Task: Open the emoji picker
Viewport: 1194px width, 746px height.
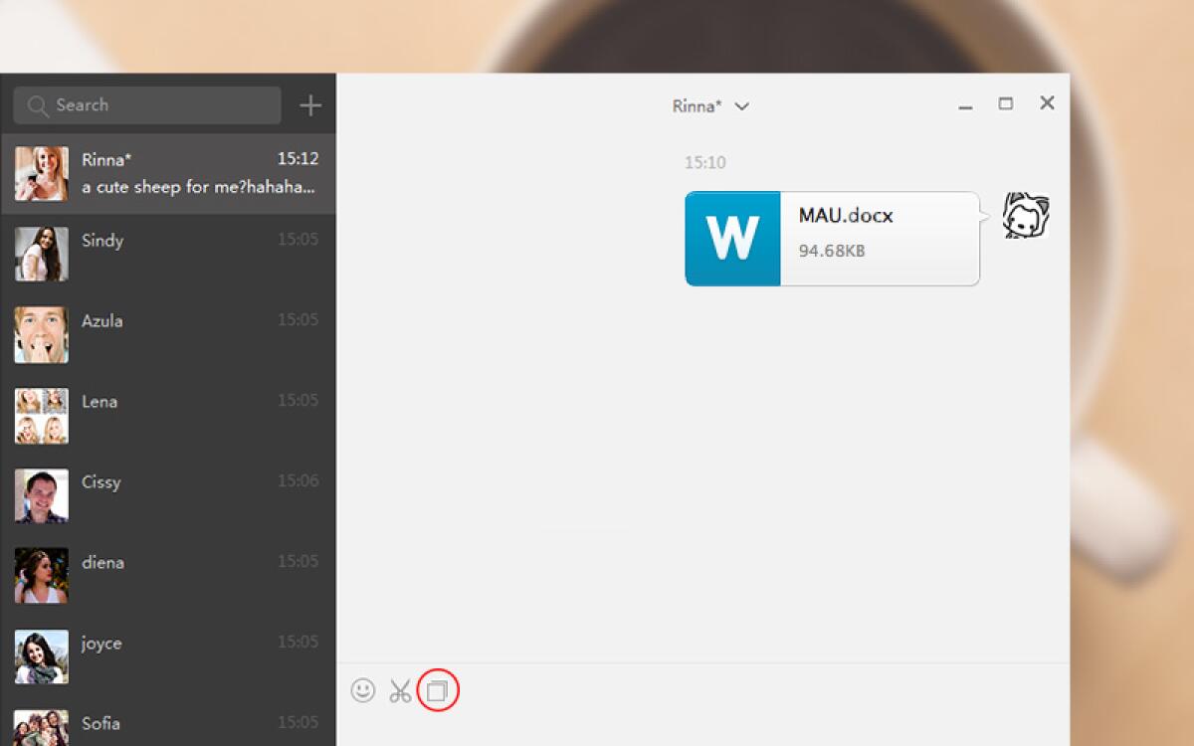Action: tap(362, 690)
